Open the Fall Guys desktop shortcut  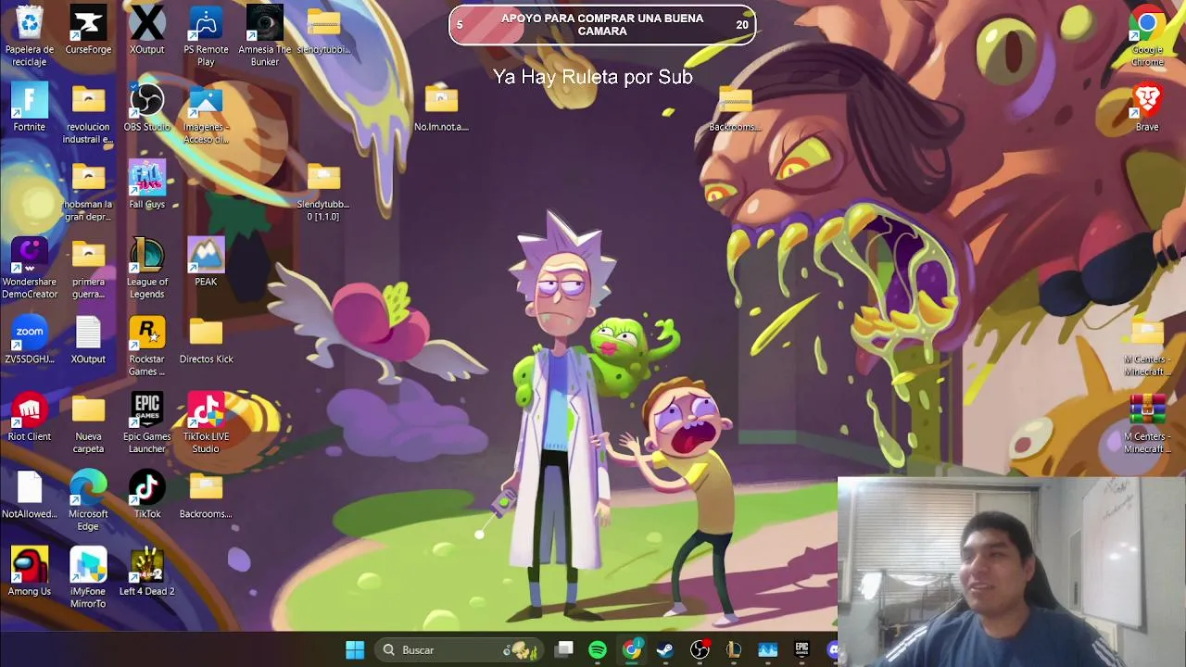point(146,185)
